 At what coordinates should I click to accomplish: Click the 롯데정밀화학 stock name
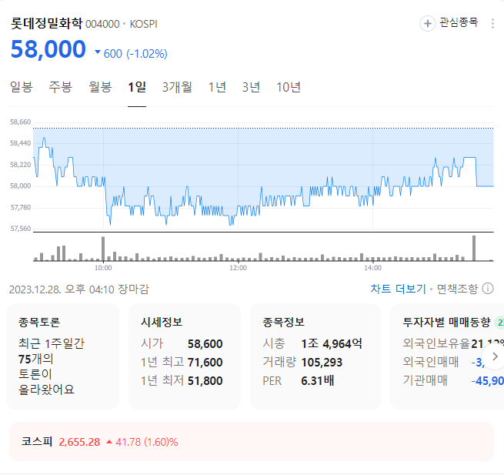coord(46,23)
